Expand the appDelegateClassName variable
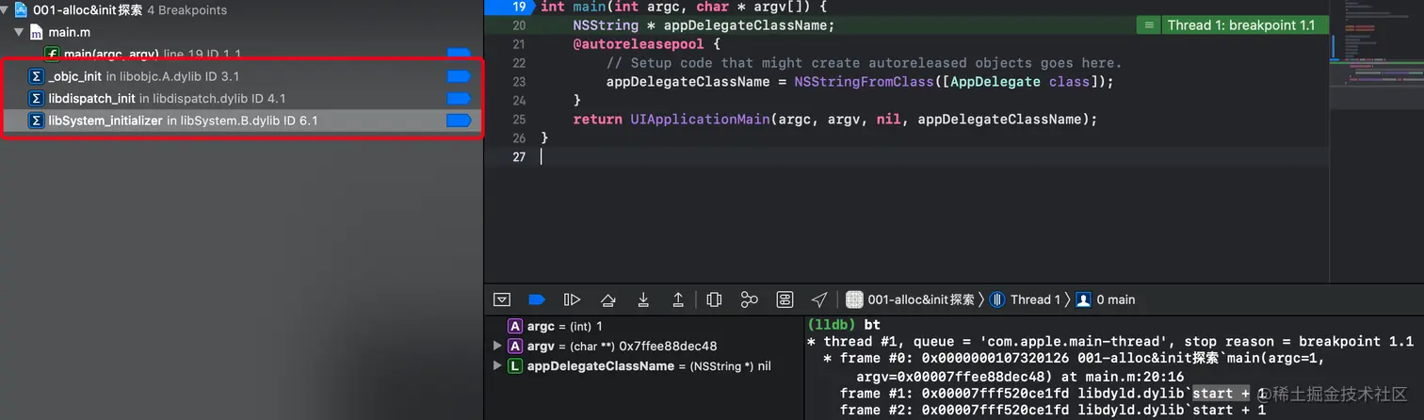The image size is (1424, 420). 497,365
